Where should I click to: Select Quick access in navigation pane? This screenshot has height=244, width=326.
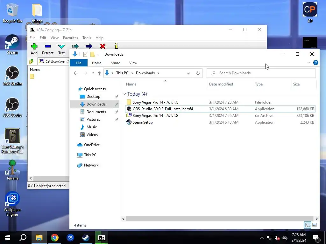click(95, 89)
